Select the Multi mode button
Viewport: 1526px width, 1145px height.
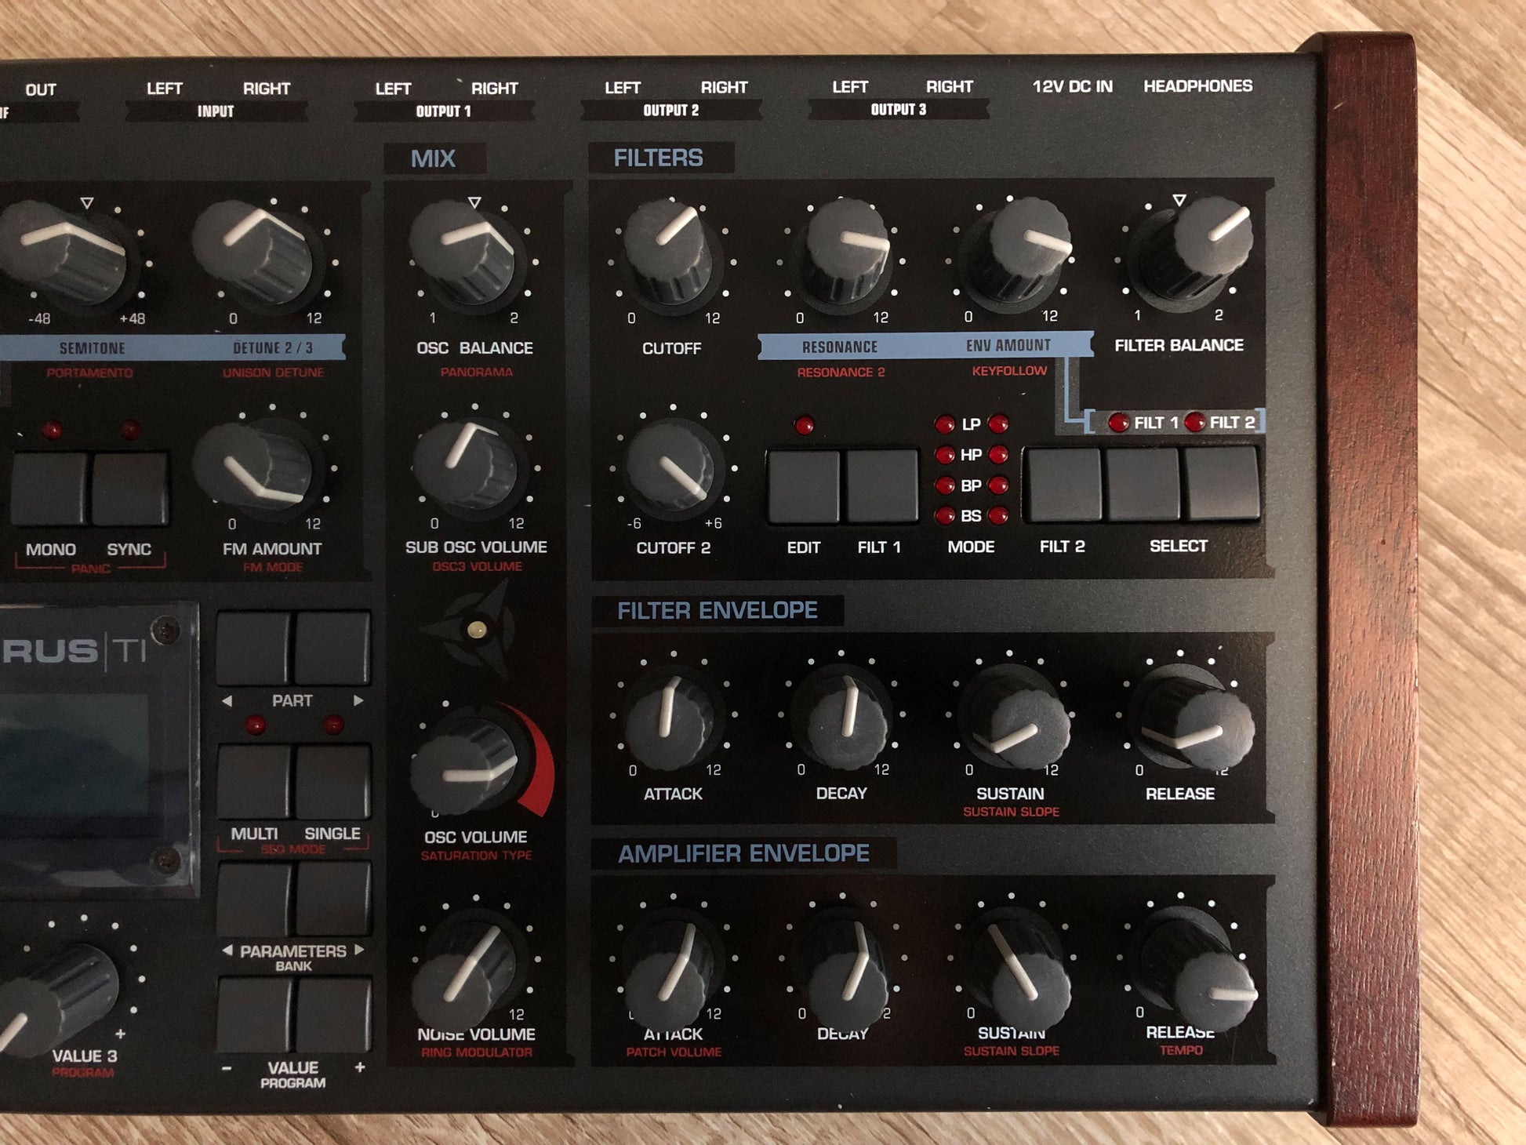(x=253, y=781)
